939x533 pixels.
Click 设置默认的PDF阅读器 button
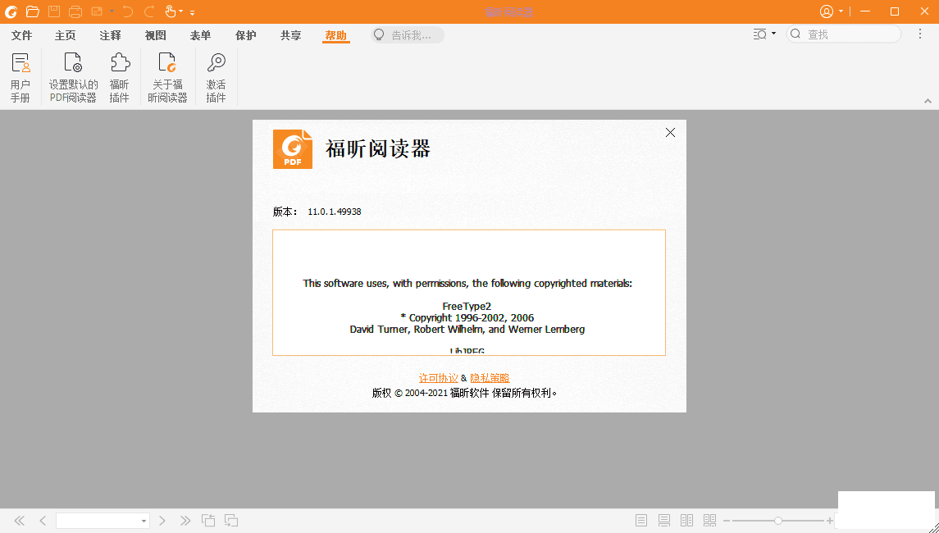tap(73, 78)
